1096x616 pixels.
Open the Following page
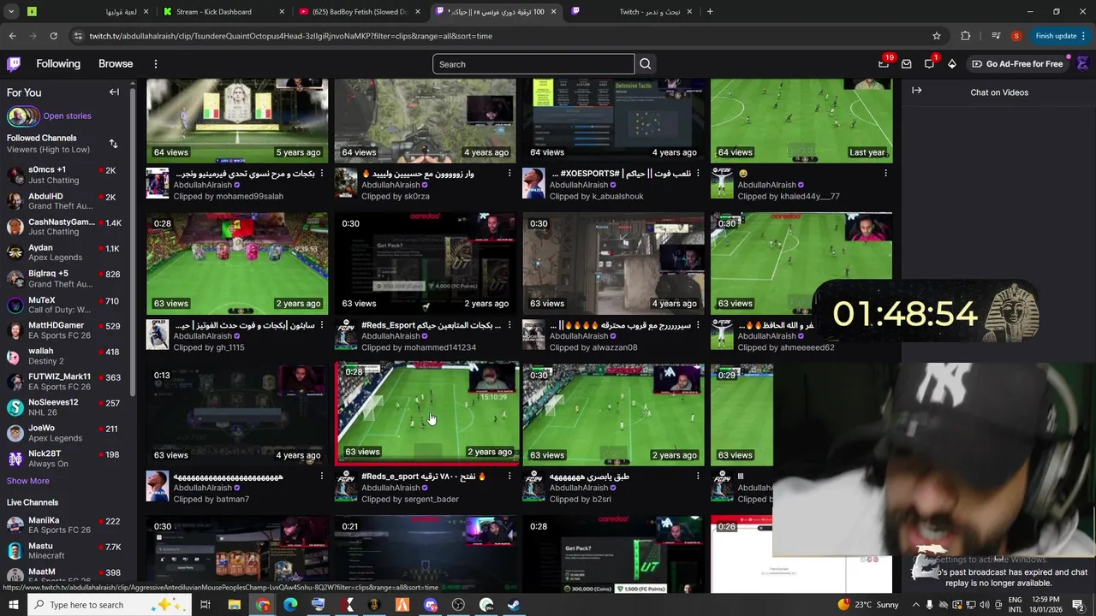(x=58, y=64)
